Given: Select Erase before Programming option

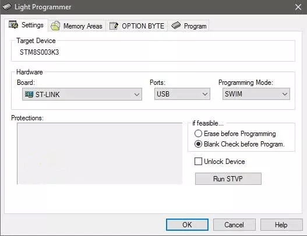Looking at the screenshot, I should pyautogui.click(x=235, y=134).
